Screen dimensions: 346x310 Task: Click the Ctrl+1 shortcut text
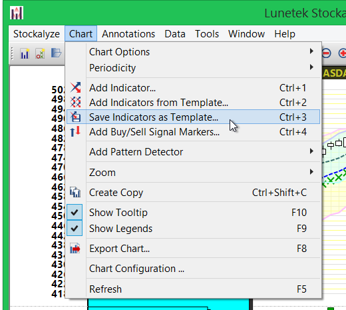coord(293,88)
